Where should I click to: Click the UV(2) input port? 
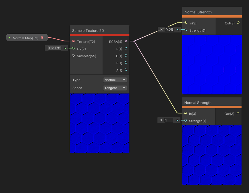(73, 48)
